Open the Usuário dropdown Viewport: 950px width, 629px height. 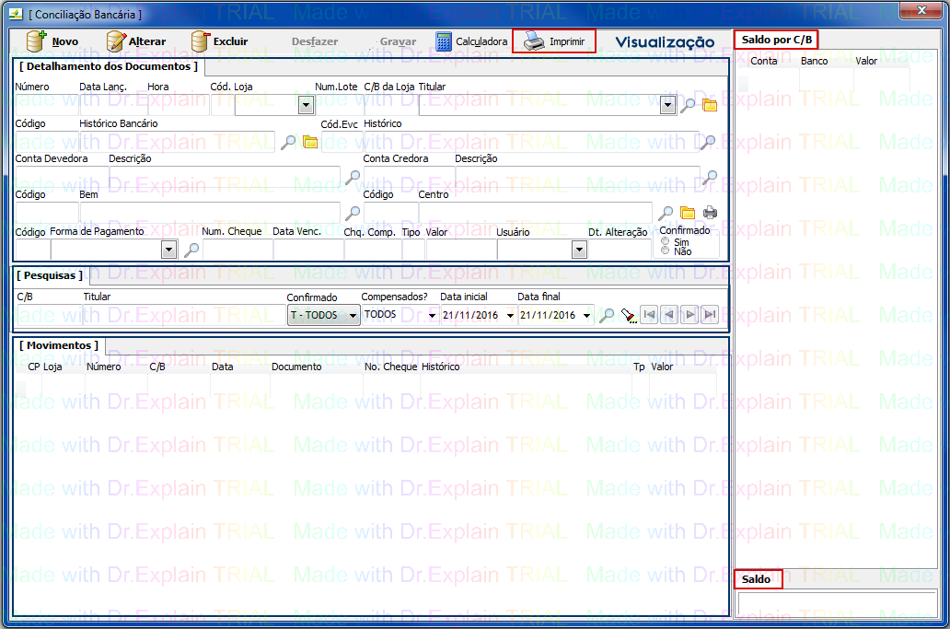point(579,249)
